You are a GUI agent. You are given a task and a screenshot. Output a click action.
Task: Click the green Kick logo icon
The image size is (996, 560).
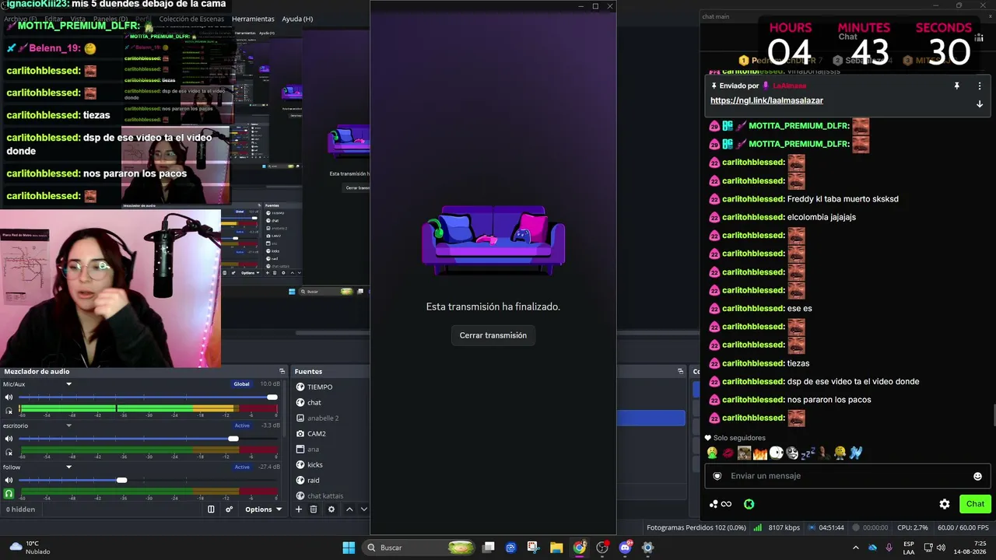coord(749,504)
